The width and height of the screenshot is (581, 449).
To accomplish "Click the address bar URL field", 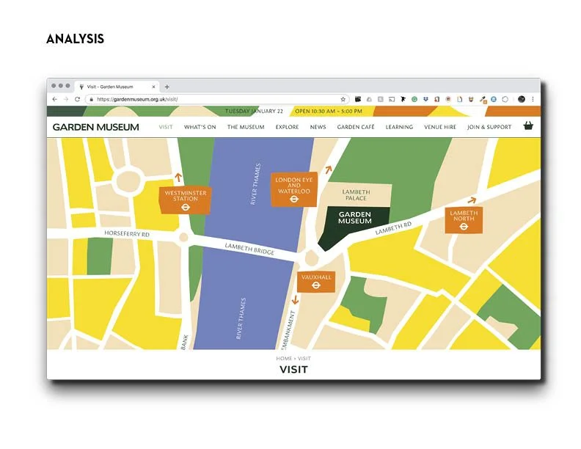I will pyautogui.click(x=216, y=99).
